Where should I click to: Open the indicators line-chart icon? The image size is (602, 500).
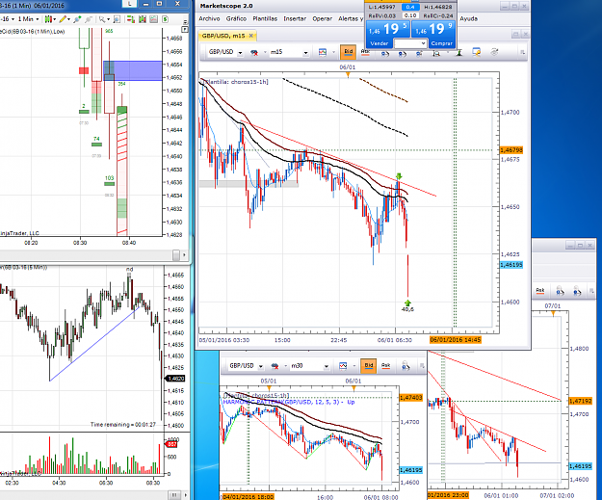pos(153,19)
